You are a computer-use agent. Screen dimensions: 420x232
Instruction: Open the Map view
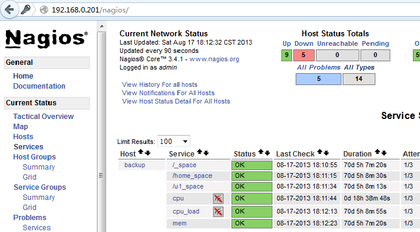pos(21,127)
